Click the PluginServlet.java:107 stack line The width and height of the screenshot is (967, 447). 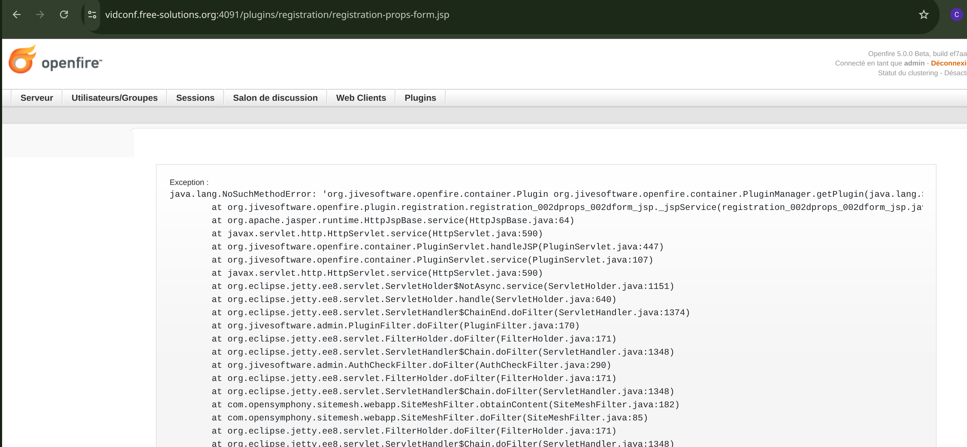click(x=432, y=260)
